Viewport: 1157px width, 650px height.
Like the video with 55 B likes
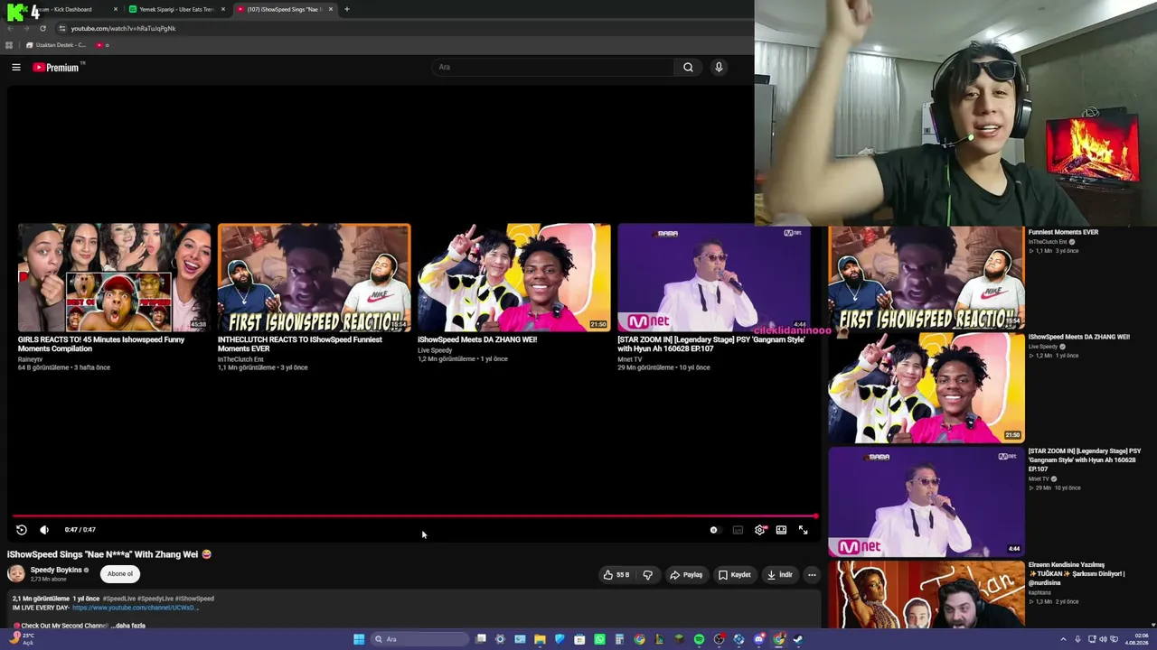tap(616, 574)
